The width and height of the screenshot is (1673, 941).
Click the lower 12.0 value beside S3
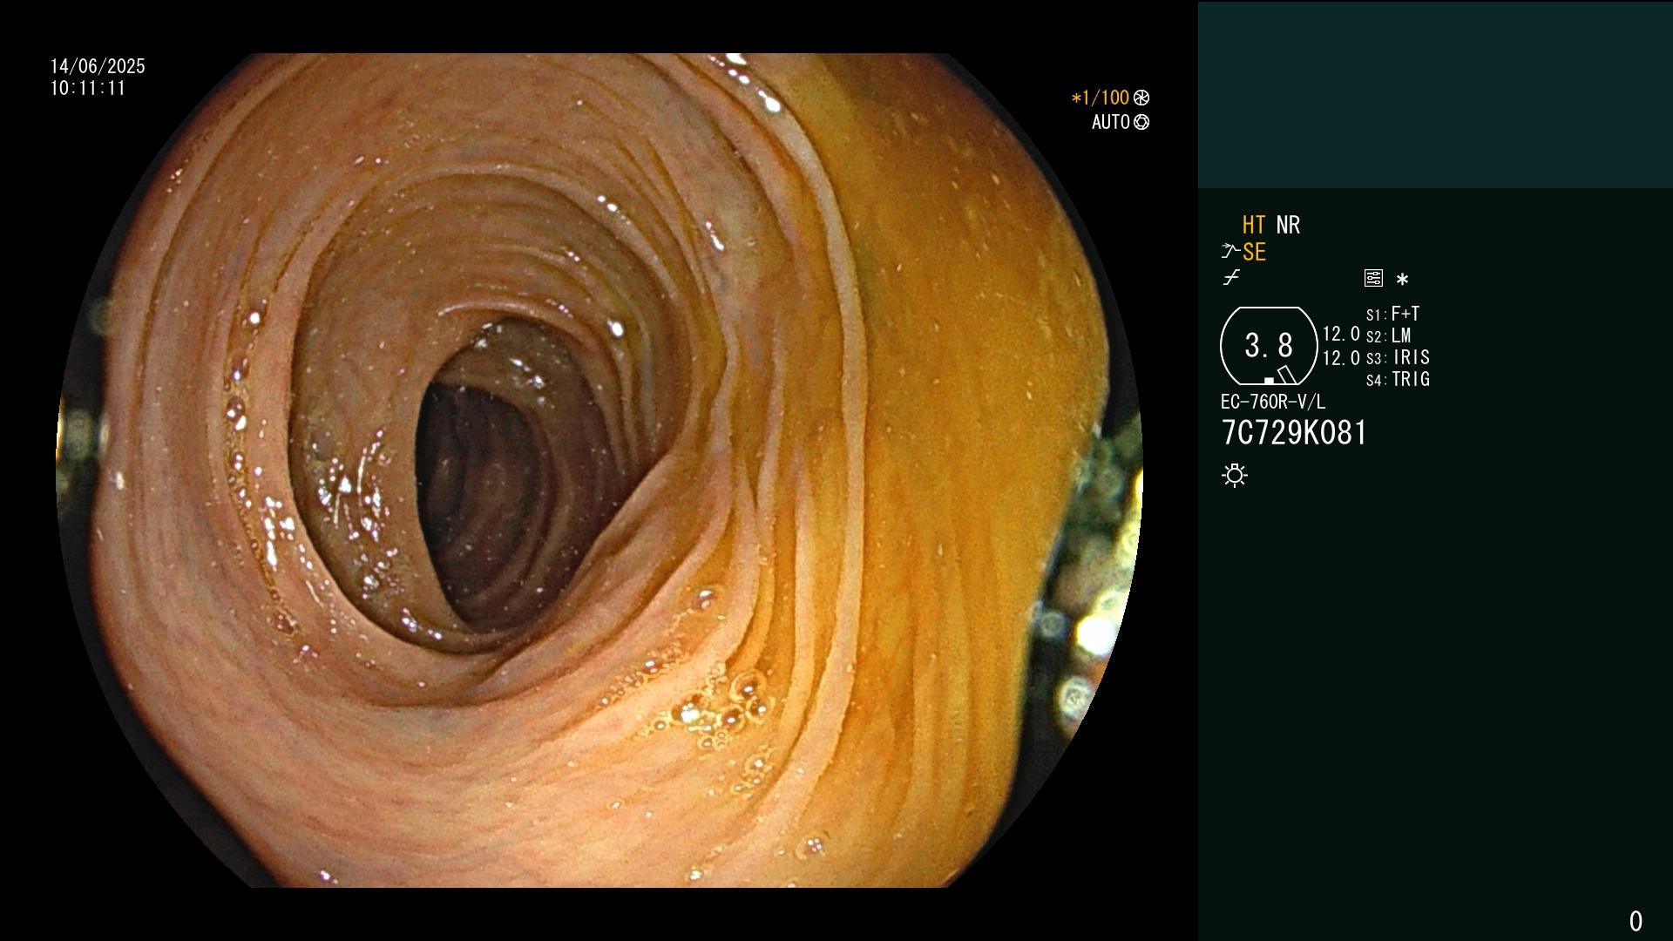(x=1341, y=358)
